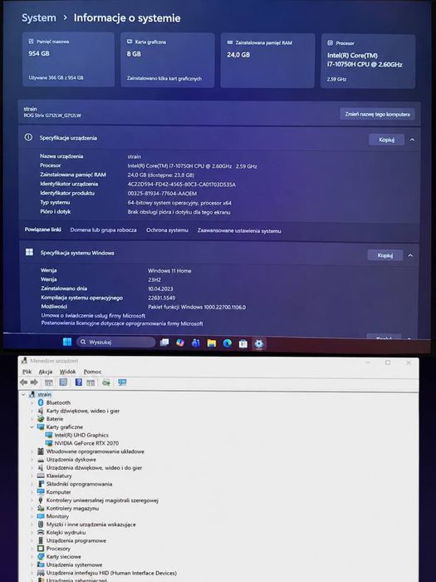Click the NVIDIA GeForce RTX 2070 display icon

click(x=48, y=443)
